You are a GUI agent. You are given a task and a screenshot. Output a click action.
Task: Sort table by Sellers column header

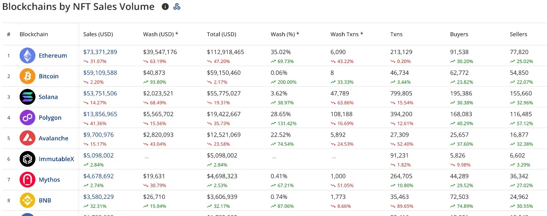click(x=518, y=34)
